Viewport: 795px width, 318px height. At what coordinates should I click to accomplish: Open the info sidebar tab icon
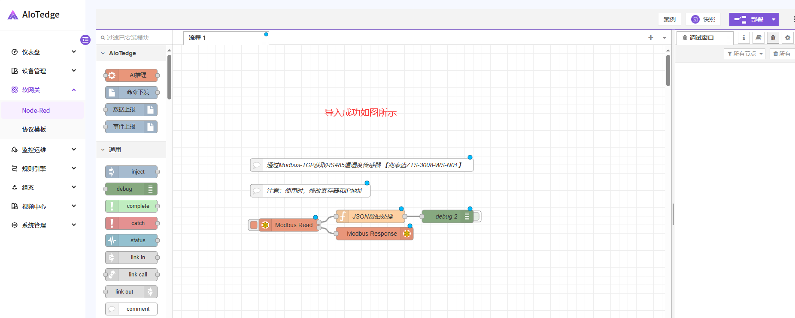tap(744, 38)
